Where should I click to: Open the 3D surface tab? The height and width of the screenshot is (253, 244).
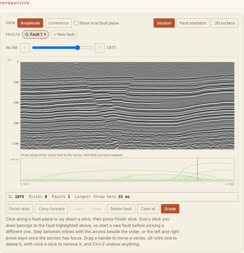[x=225, y=23]
